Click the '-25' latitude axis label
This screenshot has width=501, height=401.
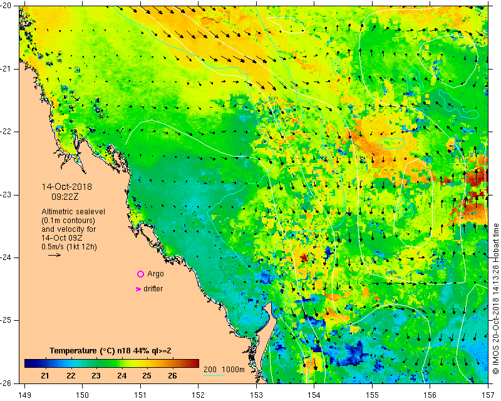tap(5, 320)
